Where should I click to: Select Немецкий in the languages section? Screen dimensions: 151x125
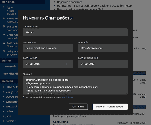pos(9,66)
